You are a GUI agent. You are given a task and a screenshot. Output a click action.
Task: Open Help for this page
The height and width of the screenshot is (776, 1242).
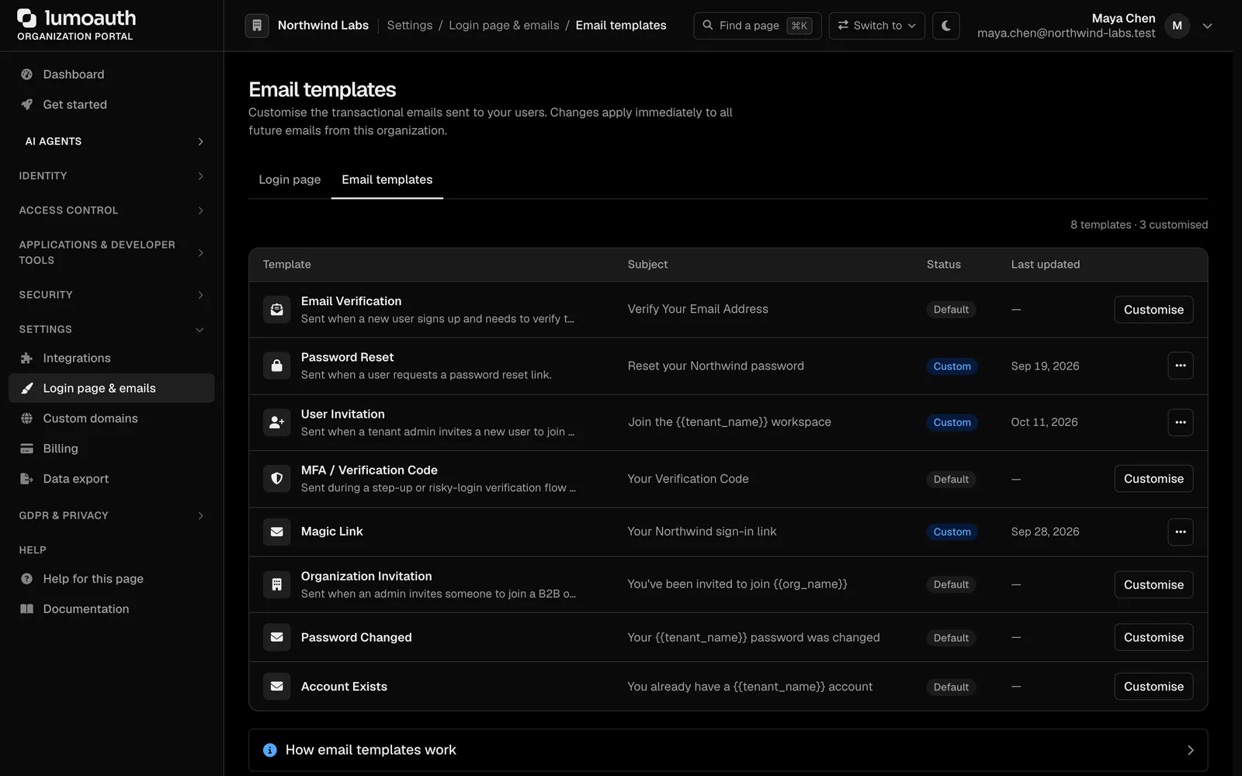pyautogui.click(x=112, y=579)
